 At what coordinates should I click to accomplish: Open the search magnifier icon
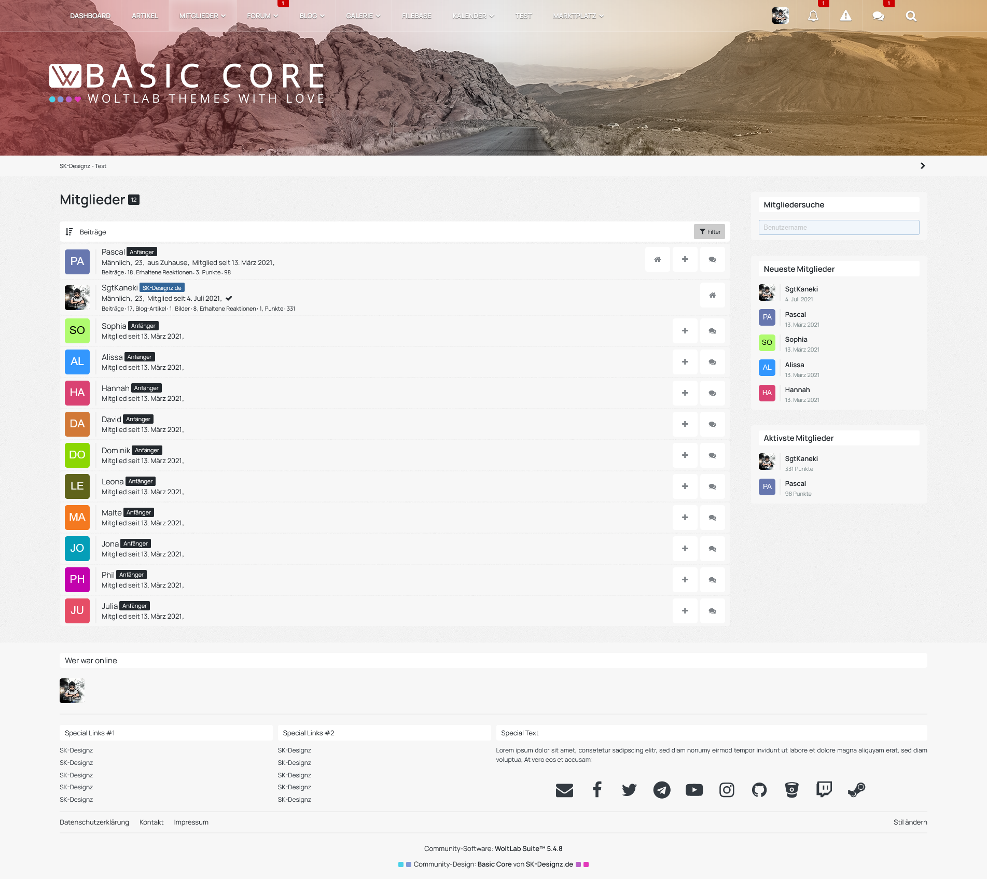[x=911, y=16]
